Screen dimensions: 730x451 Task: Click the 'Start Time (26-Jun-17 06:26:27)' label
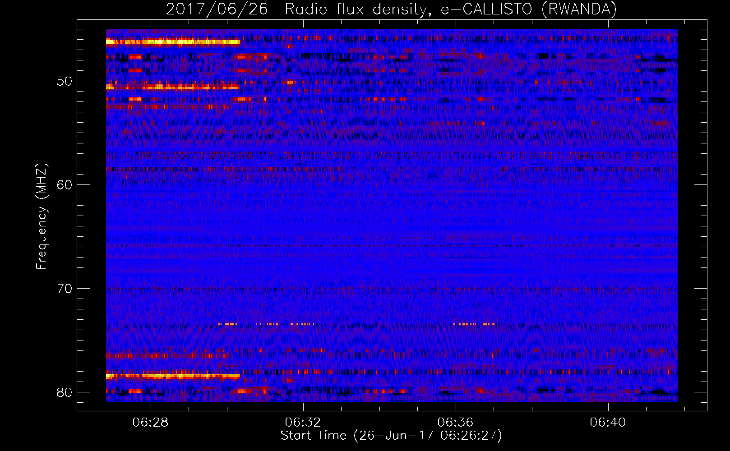pos(391,436)
